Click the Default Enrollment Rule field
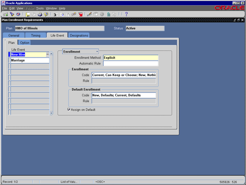 124,101
